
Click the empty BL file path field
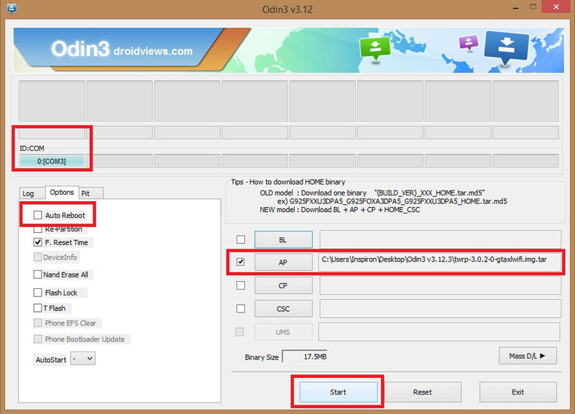coord(440,239)
